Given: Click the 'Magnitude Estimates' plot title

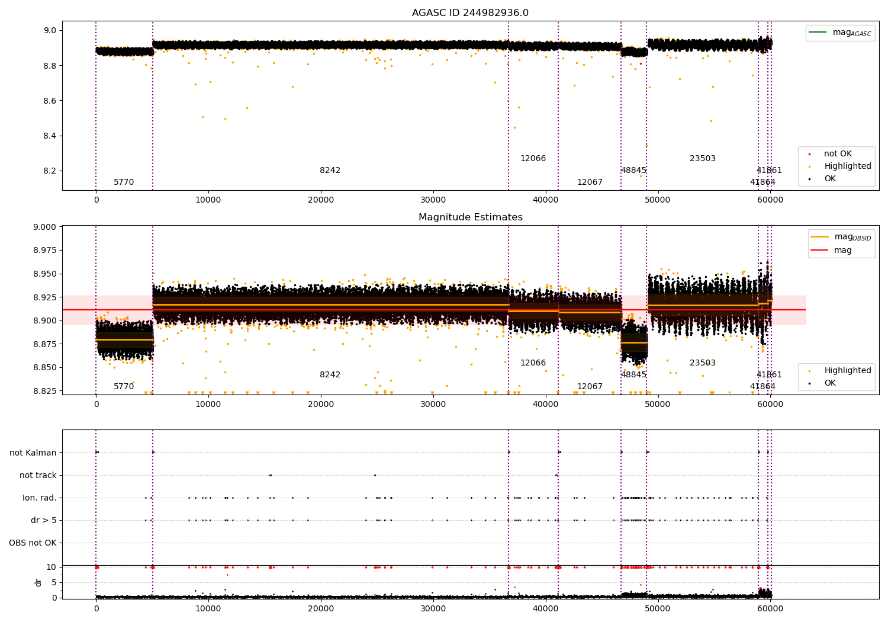Looking at the screenshot, I should coord(470,217).
